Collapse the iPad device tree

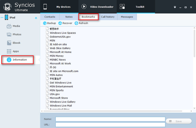(2, 17)
